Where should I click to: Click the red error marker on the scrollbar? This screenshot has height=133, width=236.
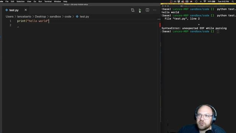coord(160,25)
